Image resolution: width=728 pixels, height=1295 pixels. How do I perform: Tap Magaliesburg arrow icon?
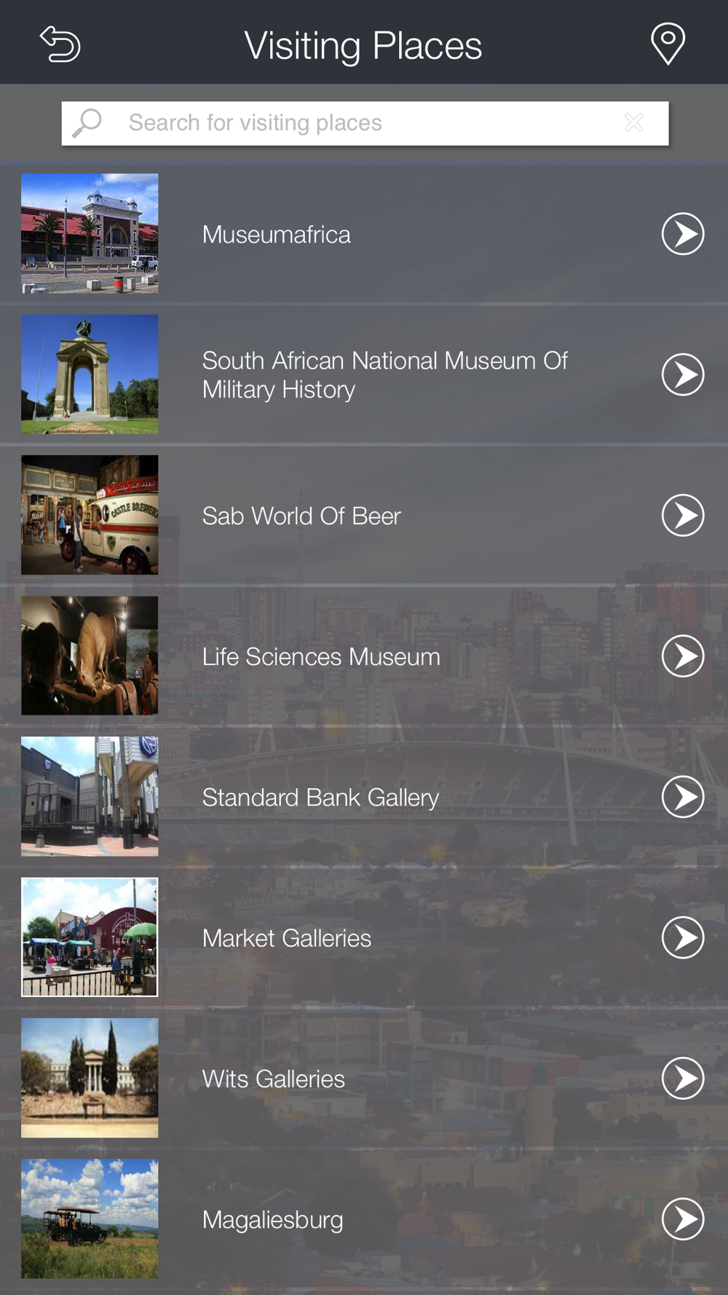pyautogui.click(x=682, y=1219)
